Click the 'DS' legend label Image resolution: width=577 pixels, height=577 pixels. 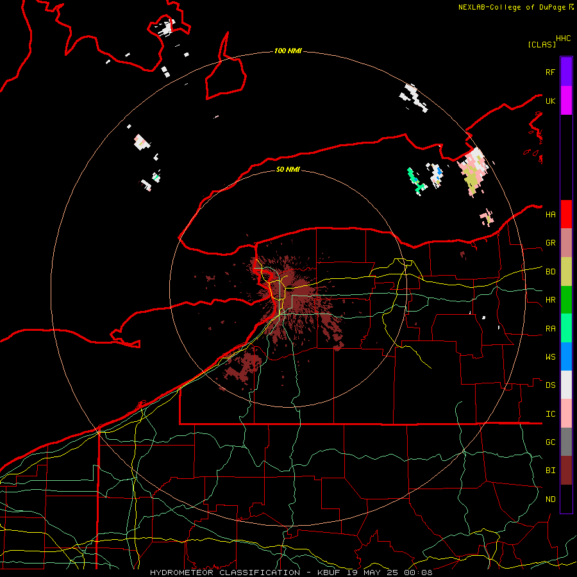coord(550,385)
